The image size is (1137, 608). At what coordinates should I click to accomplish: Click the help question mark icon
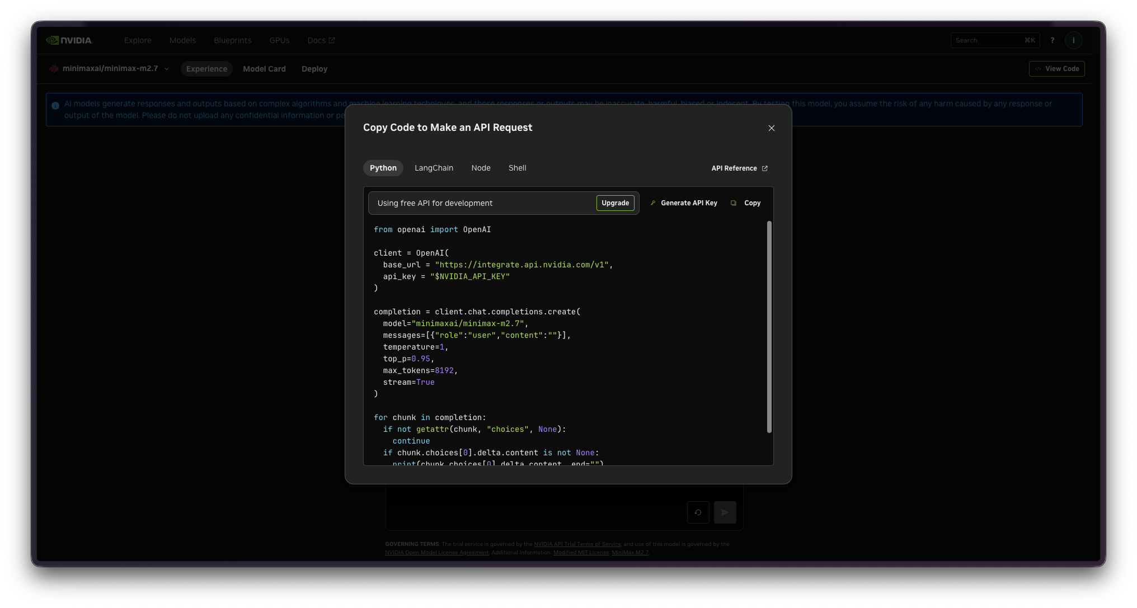(x=1052, y=40)
